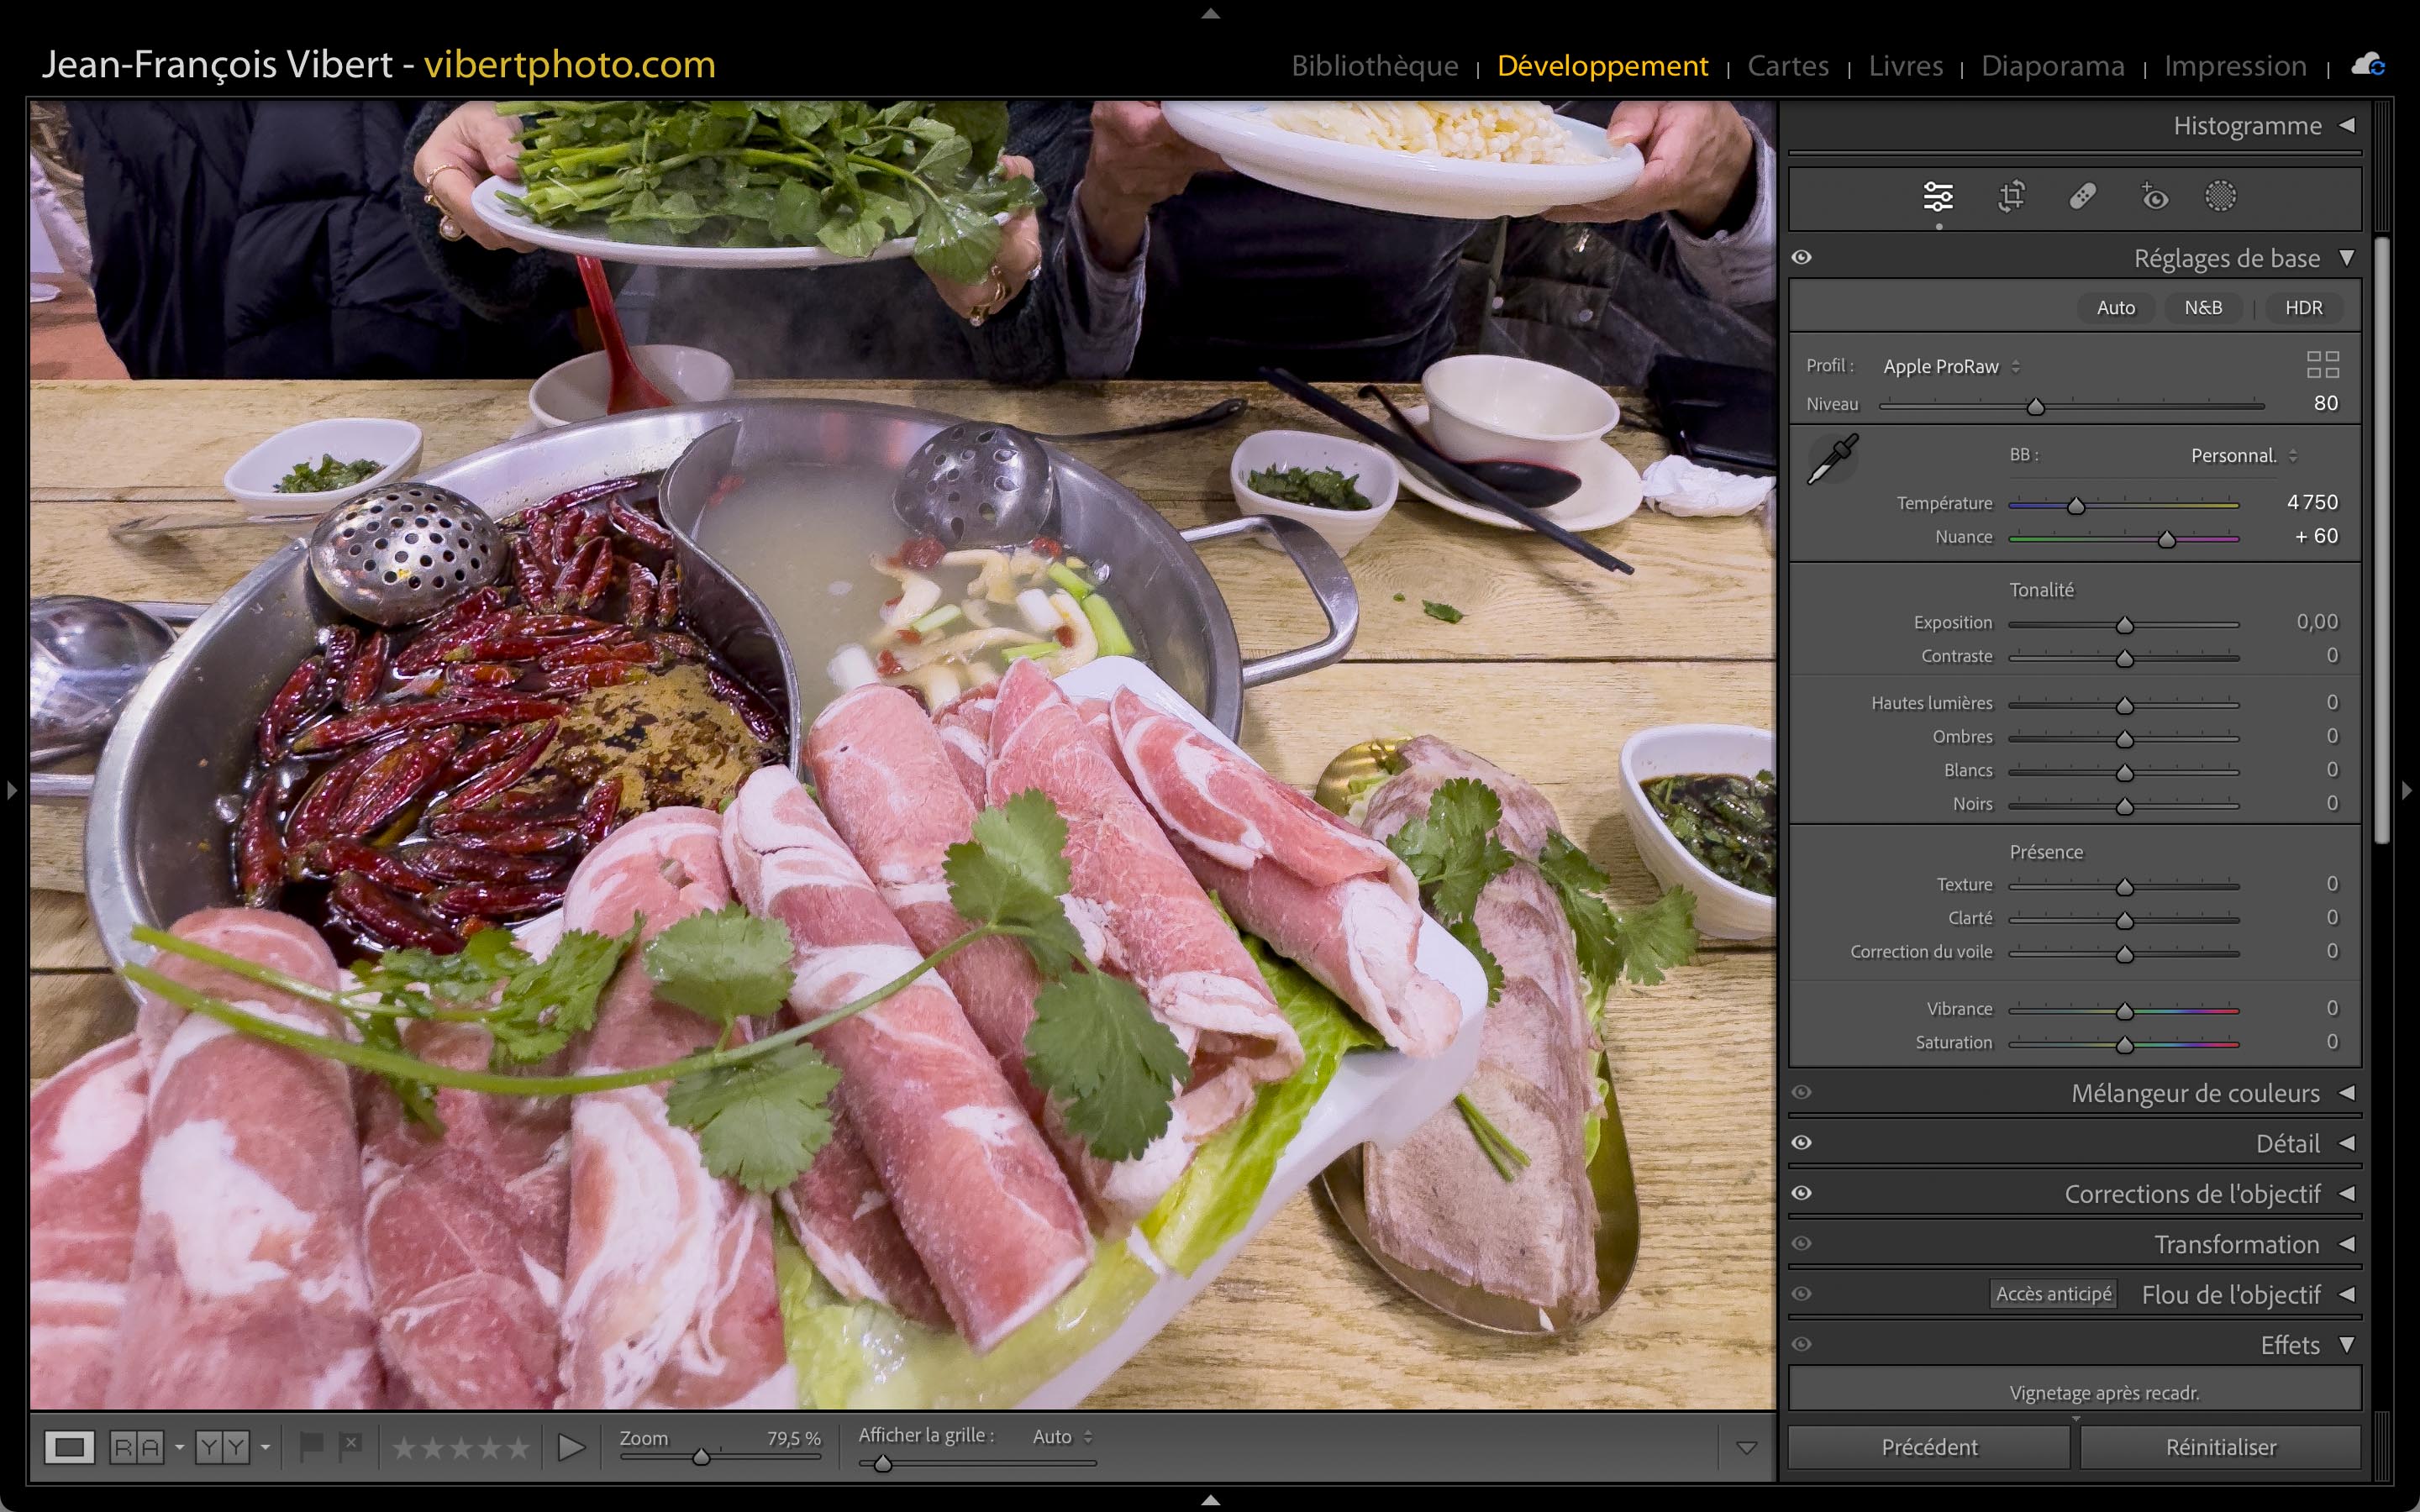Toggle the Détail panel eye icon
Viewport: 2420px width, 1512px height.
(1802, 1143)
